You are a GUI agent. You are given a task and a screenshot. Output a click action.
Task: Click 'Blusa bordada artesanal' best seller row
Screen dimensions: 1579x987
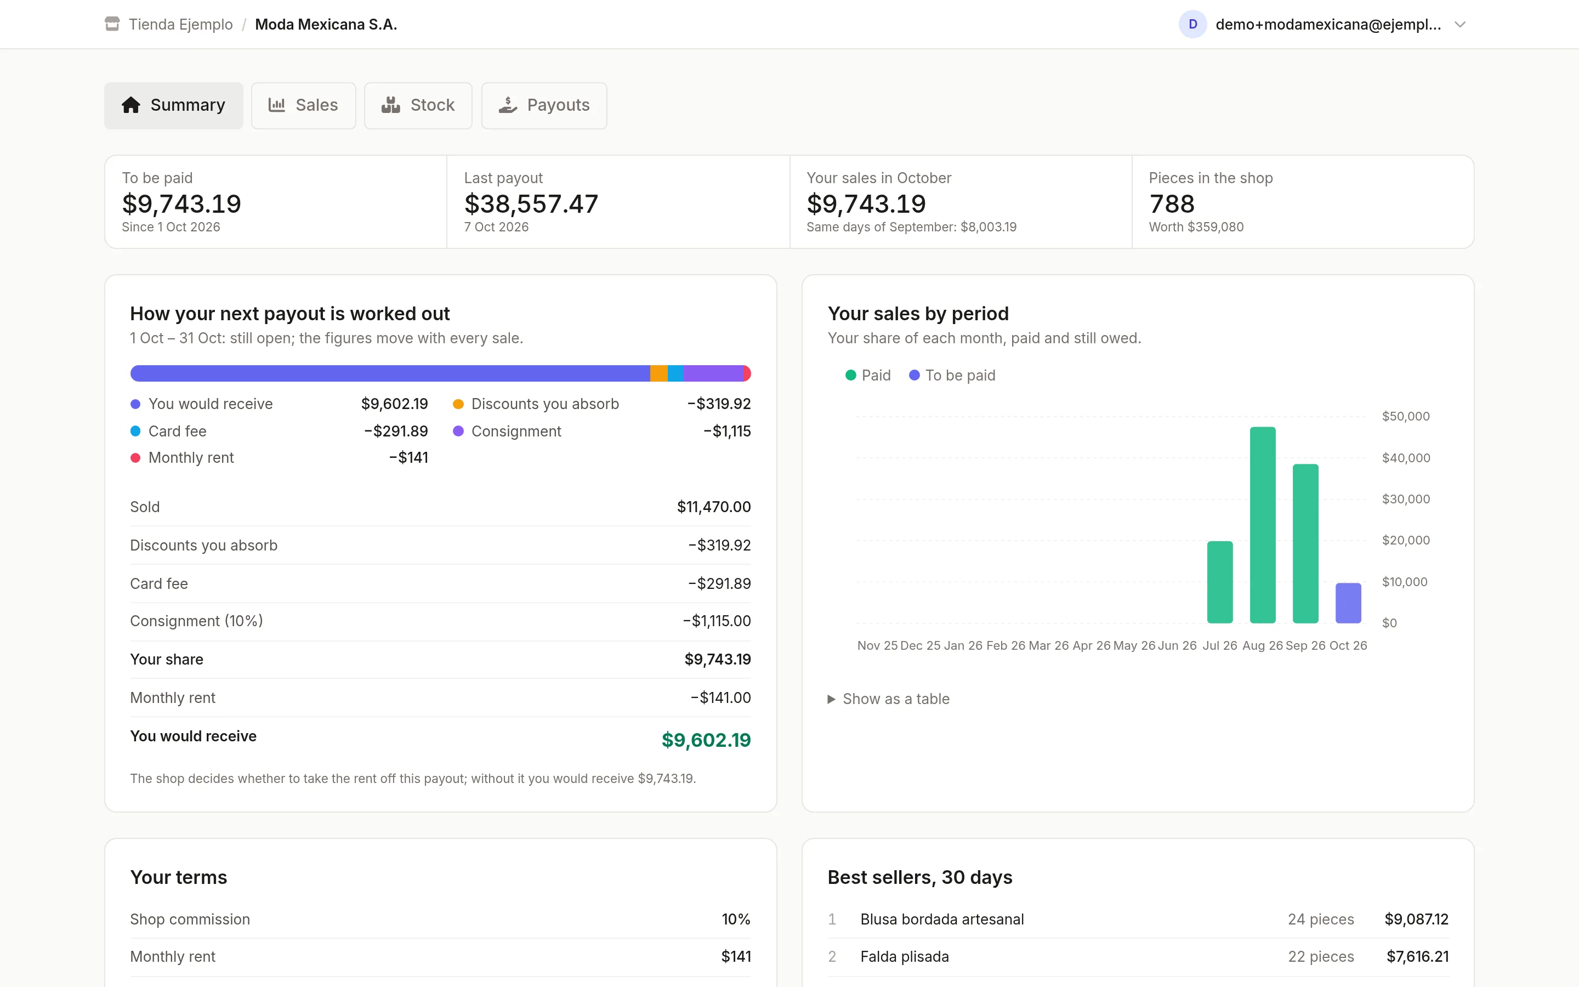point(1138,919)
